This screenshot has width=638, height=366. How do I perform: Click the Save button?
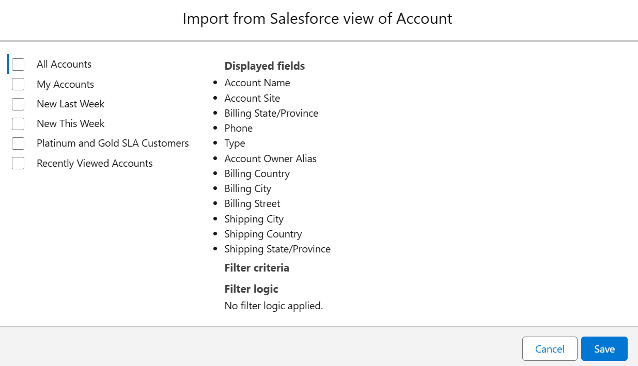[604, 348]
